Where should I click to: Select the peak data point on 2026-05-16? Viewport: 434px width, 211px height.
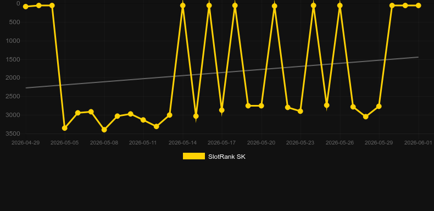(209, 5)
